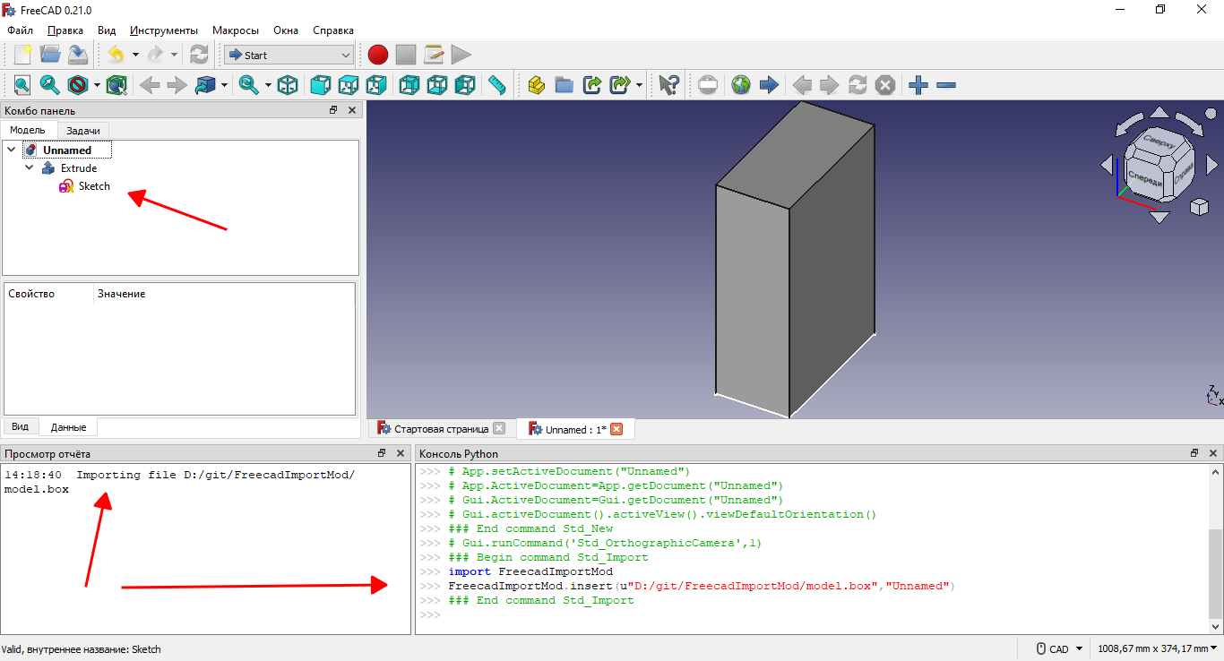Click the execute macro play icon
This screenshot has width=1224, height=661.
point(461,55)
